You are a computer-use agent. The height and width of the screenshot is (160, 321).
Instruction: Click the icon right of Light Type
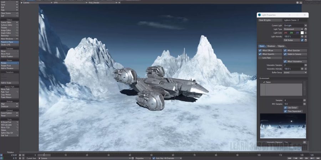(x=306, y=29)
